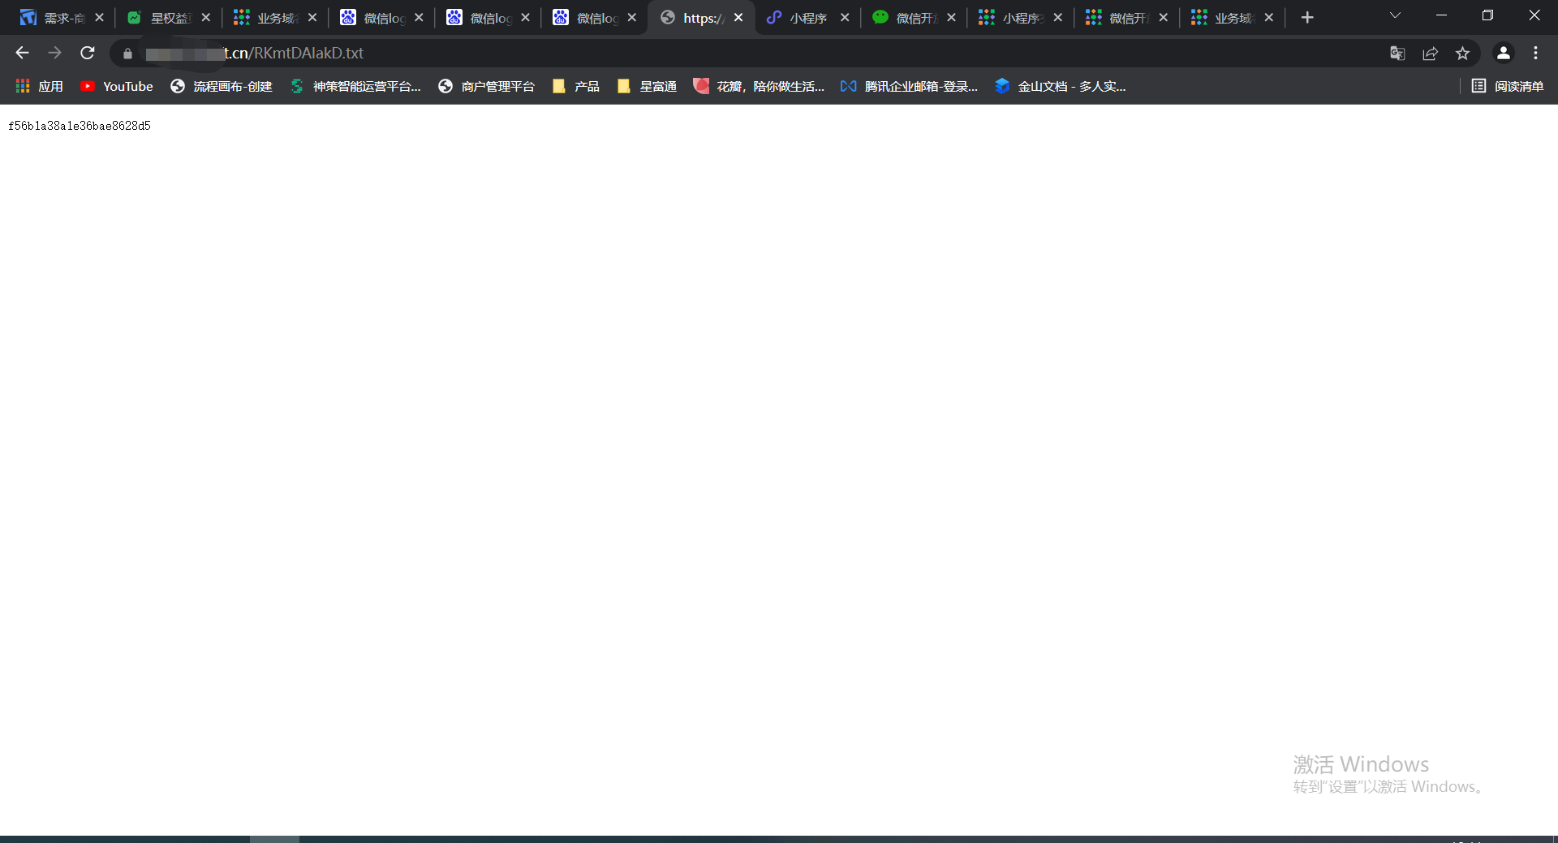1558x843 pixels.
Task: Close the active https:// tab
Action: [x=738, y=18]
